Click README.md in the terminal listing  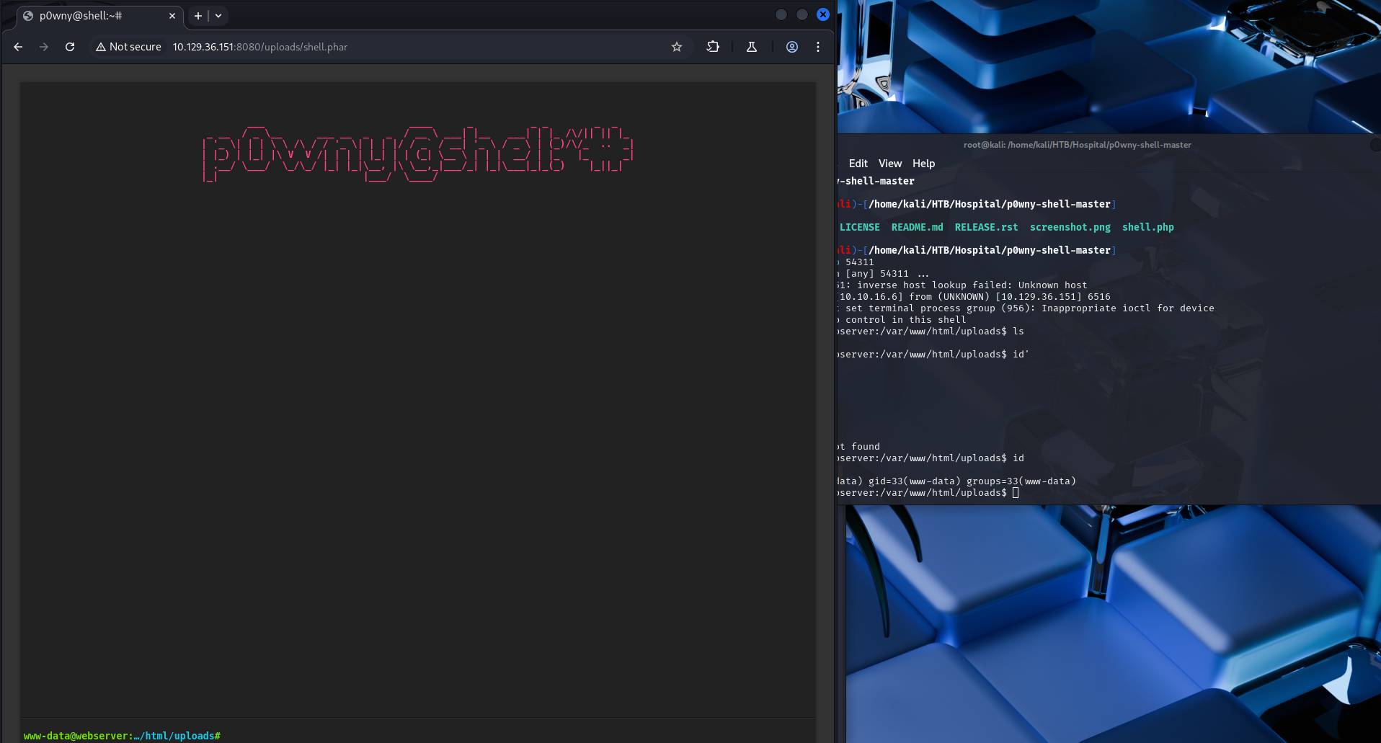pos(918,227)
